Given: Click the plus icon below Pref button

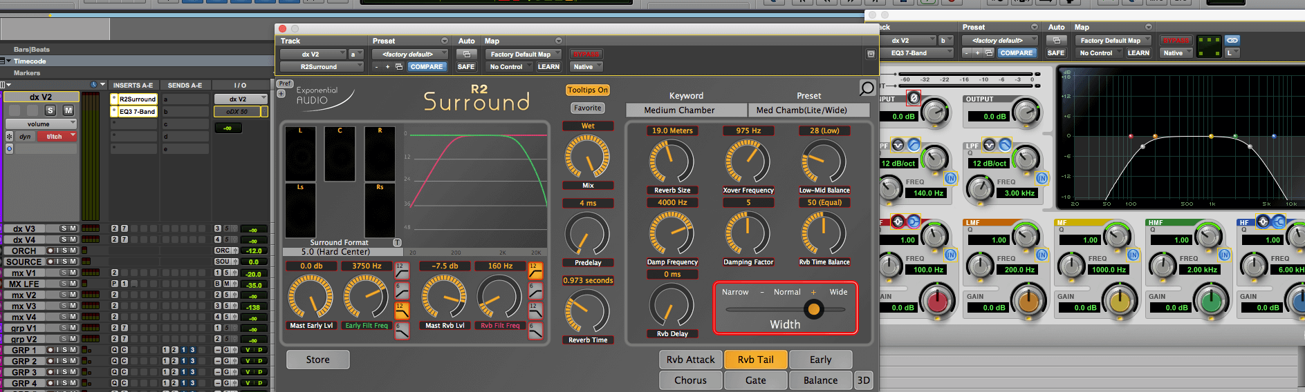Looking at the screenshot, I should [x=281, y=93].
